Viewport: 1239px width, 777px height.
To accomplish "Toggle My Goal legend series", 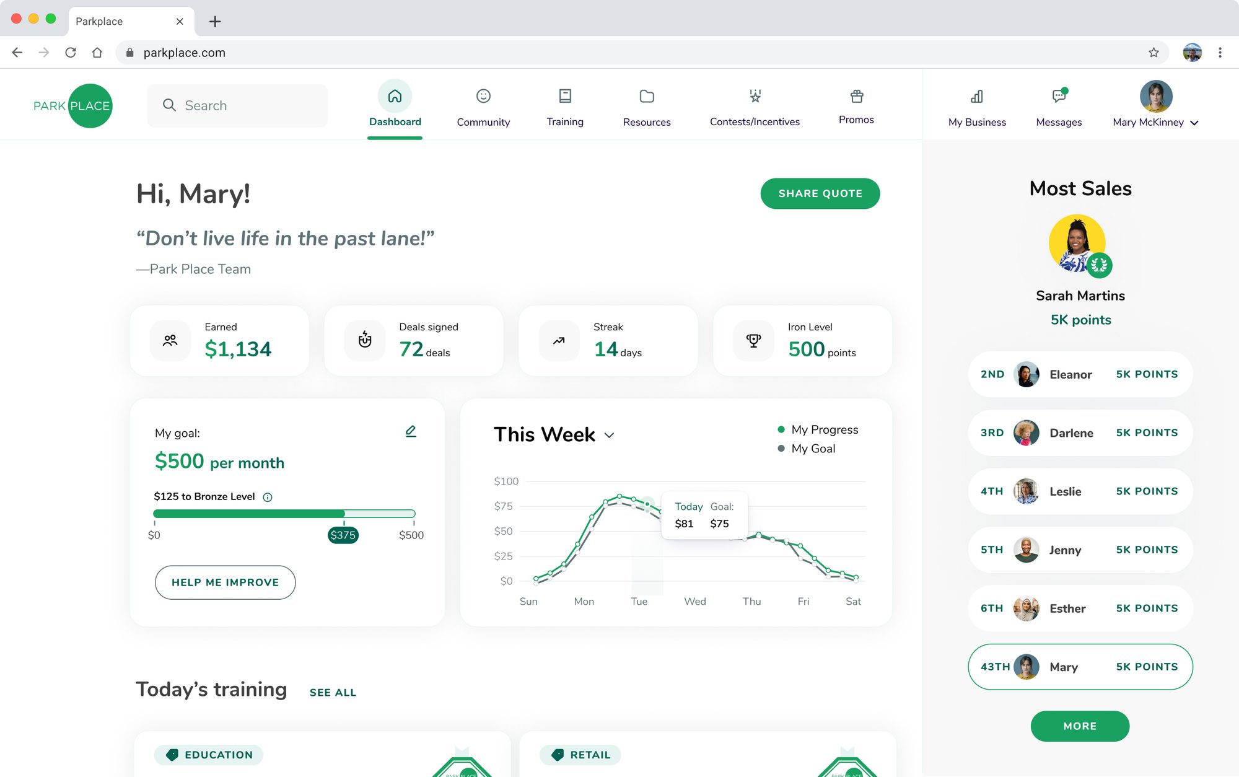I will pos(806,449).
